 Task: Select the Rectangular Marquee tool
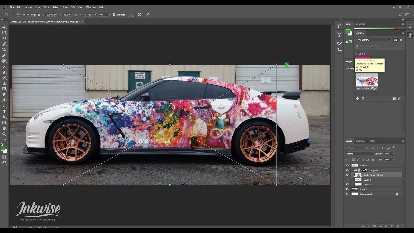coord(4,33)
